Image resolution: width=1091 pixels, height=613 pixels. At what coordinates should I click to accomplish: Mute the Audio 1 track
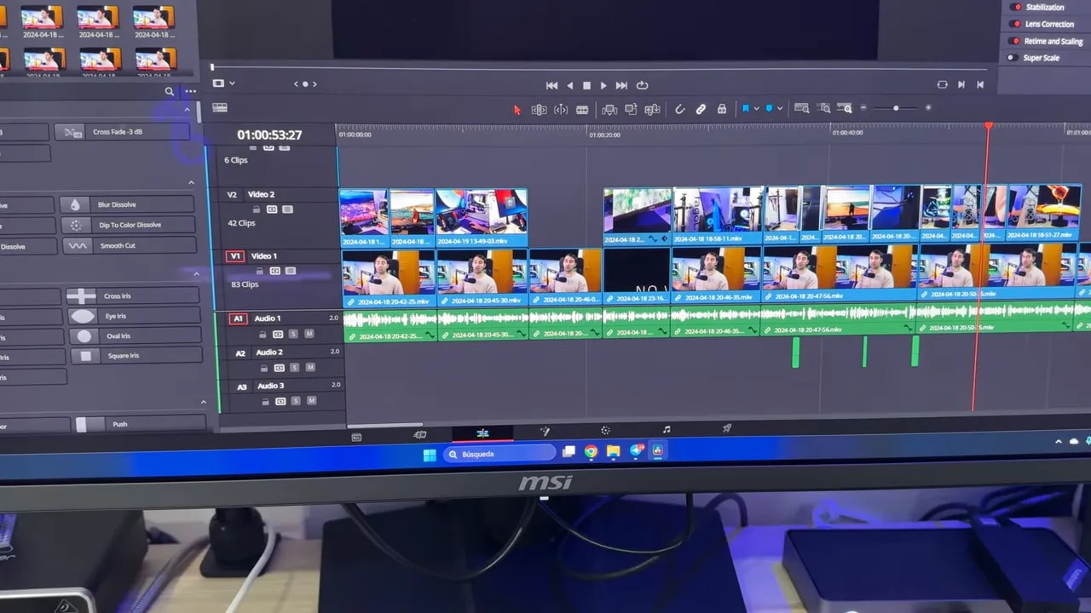[309, 334]
